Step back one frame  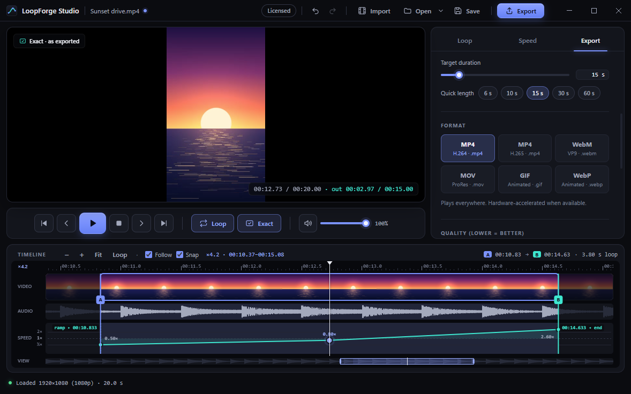(x=66, y=223)
